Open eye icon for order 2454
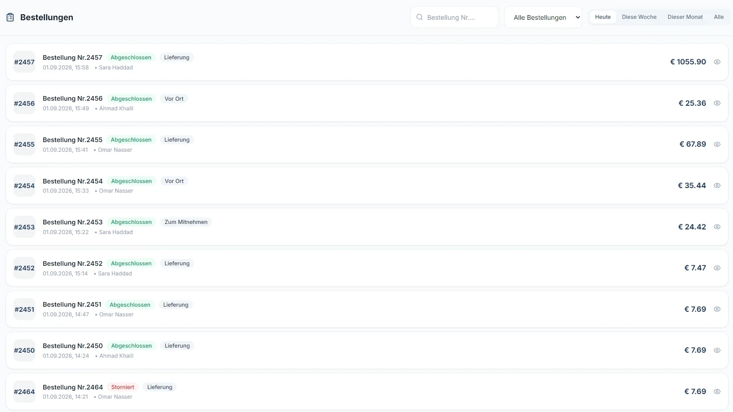The width and height of the screenshot is (733, 412). tap(717, 186)
